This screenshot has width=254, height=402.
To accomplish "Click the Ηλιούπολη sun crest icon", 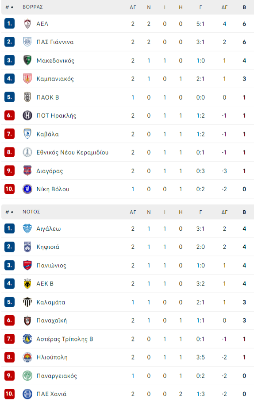I will coord(27,357).
